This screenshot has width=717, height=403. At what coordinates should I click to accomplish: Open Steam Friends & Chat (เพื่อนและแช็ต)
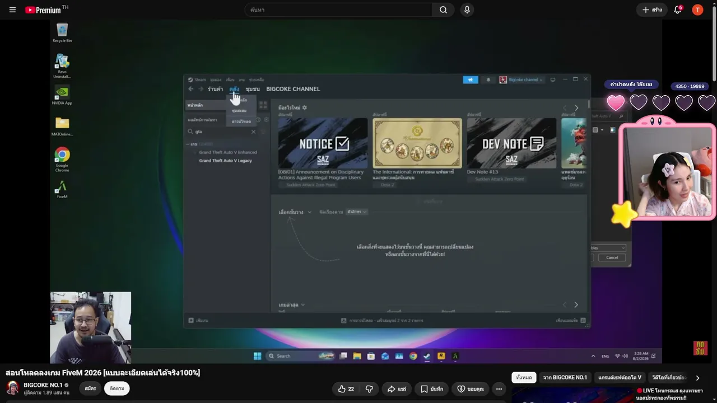(571, 321)
